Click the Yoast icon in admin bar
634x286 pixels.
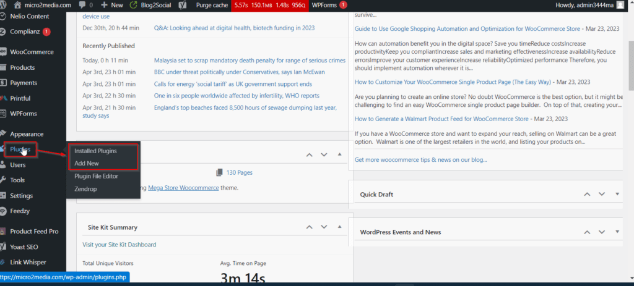183,5
